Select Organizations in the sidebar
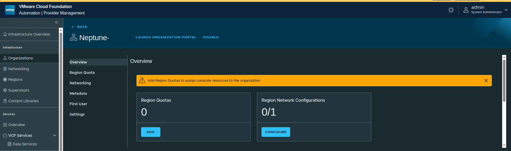 coord(20,58)
